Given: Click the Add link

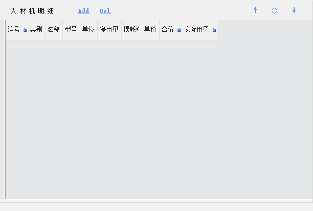Looking at the screenshot, I should click(84, 11).
